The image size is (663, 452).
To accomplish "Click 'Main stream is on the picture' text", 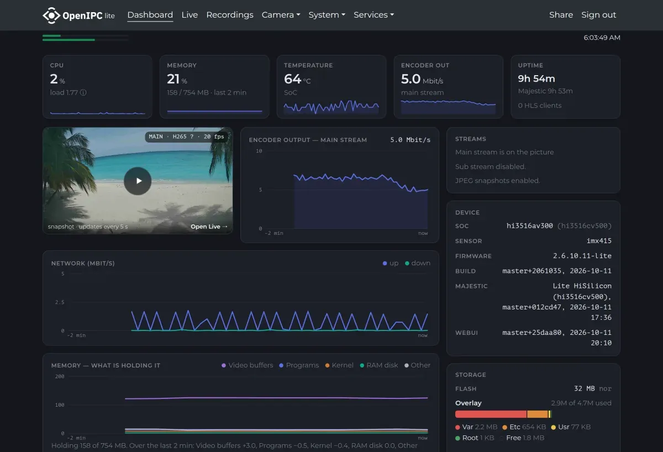I will tap(504, 152).
